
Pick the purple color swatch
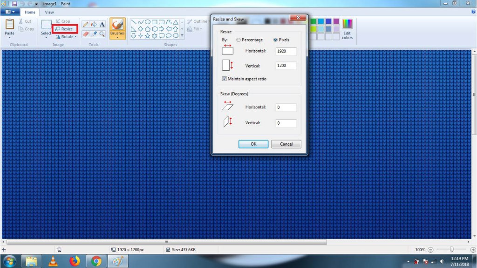[x=336, y=21]
